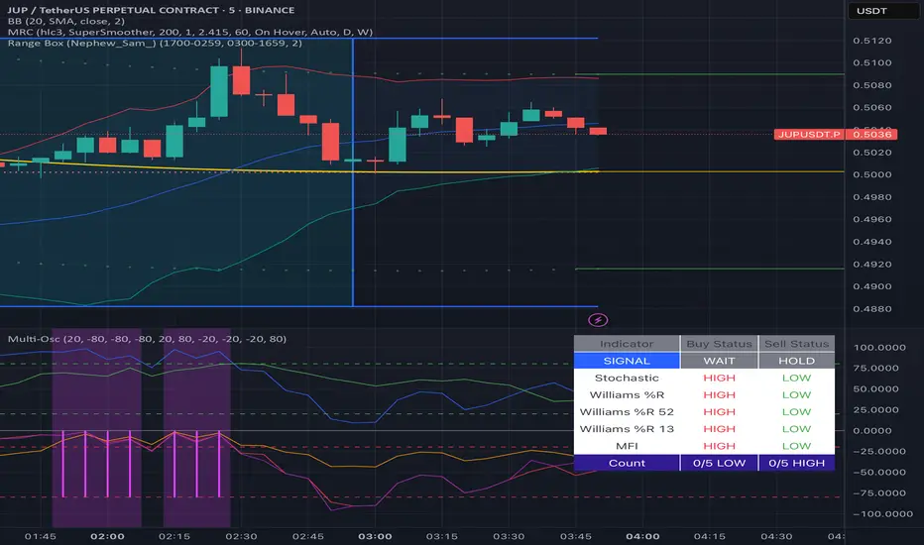This screenshot has height=545, width=924.
Task: Click the 0.5120 price scale label
Action: click(872, 41)
